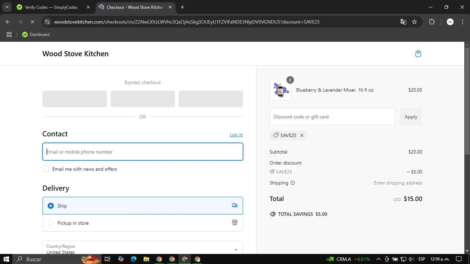Open the Windows Start menu
This screenshot has height=264, width=470.
[6, 259]
